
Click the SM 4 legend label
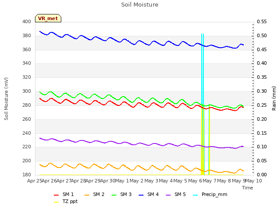pyautogui.click(x=153, y=194)
